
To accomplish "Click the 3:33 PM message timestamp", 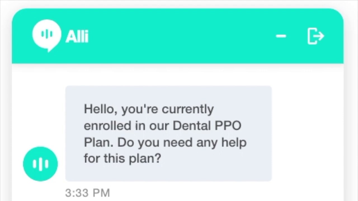I will click(x=88, y=193).
